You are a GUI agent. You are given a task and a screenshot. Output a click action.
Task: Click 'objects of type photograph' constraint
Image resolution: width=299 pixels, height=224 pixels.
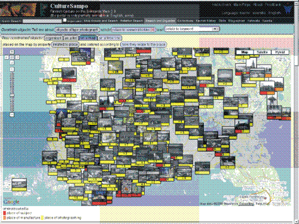coord(77,30)
